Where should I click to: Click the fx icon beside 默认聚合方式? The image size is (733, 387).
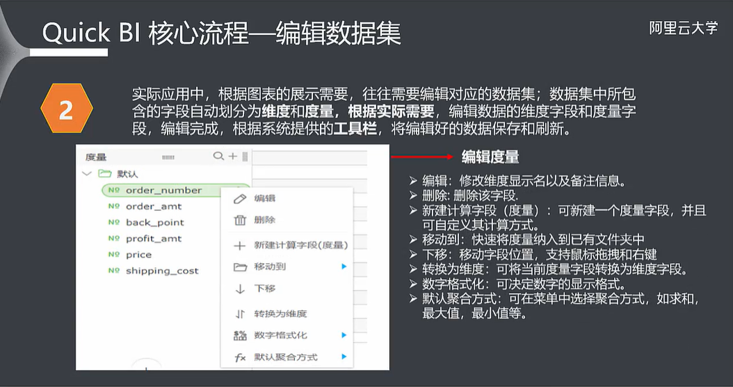(x=240, y=358)
